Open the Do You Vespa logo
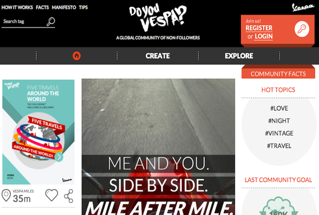Image resolution: width=319 pixels, height=215 pixels. [158, 18]
